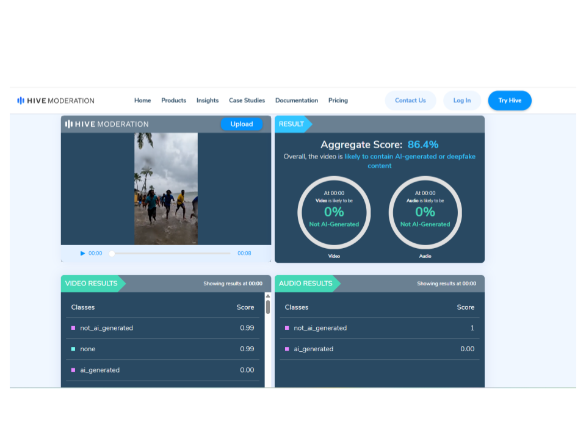Open the Documentation link

click(296, 101)
